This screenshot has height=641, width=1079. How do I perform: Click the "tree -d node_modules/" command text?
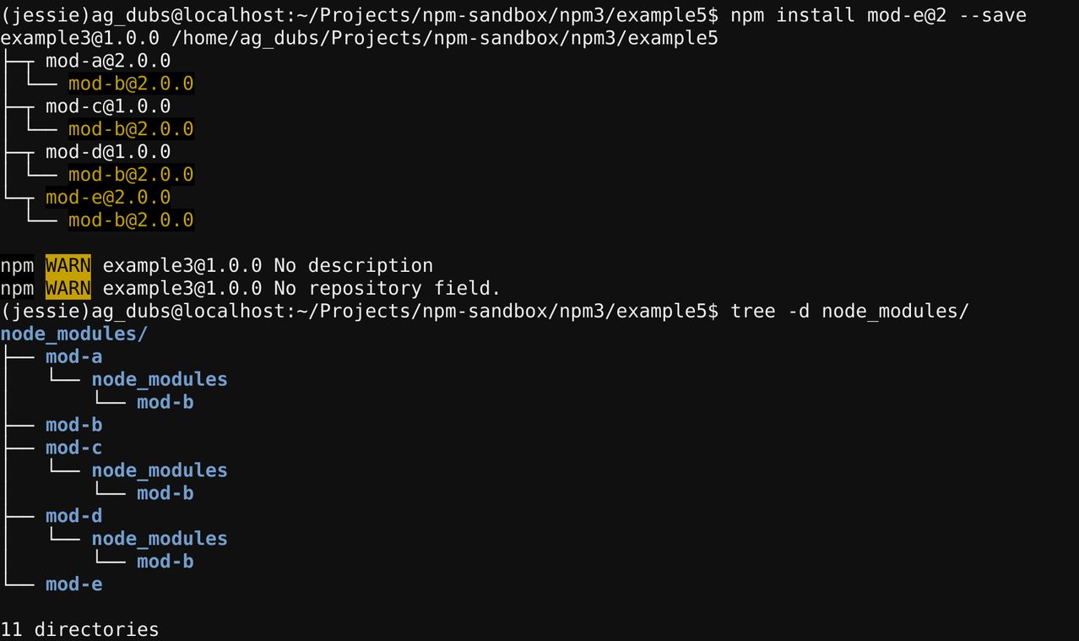pyautogui.click(x=849, y=311)
